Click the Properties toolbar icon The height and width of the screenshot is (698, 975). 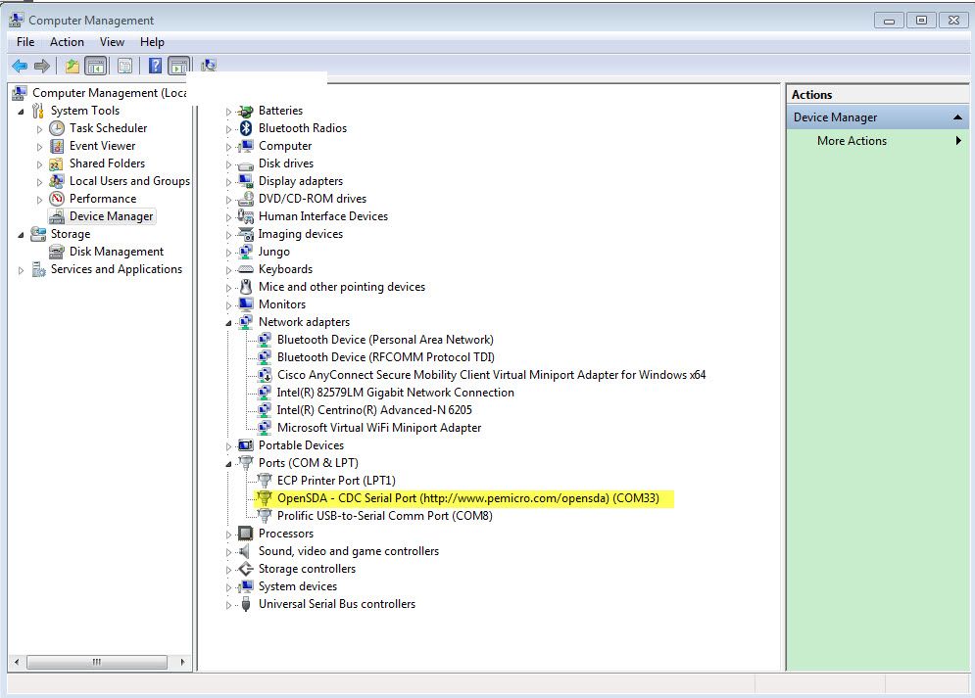(125, 66)
